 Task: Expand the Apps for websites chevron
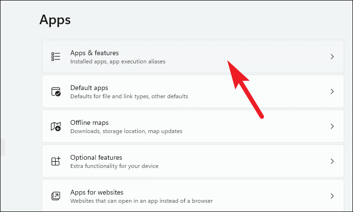(332, 196)
